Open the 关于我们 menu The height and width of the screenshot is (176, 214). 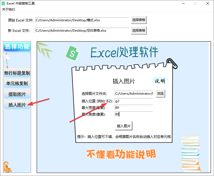pyautogui.click(x=9, y=9)
